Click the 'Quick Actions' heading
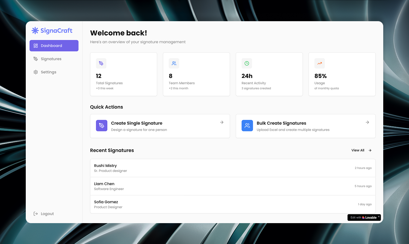This screenshot has width=409, height=244. [x=107, y=107]
